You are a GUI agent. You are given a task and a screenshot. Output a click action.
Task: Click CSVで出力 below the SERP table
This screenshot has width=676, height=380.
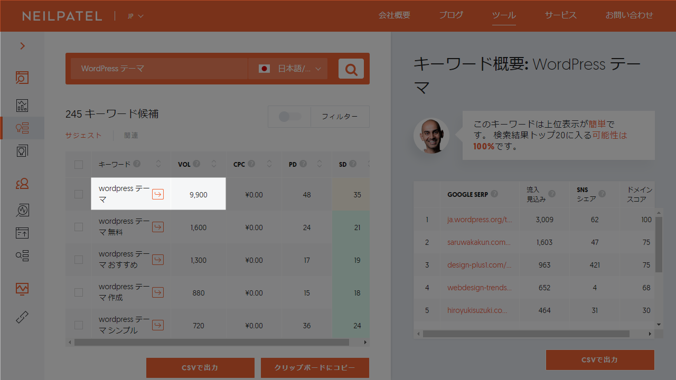[600, 360]
